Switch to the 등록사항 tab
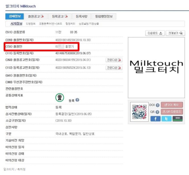 (82, 16)
